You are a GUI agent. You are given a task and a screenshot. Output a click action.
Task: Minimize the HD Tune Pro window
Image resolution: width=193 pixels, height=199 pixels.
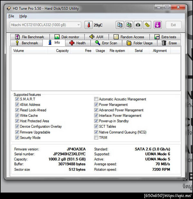pyautogui.click(x=159, y=7)
